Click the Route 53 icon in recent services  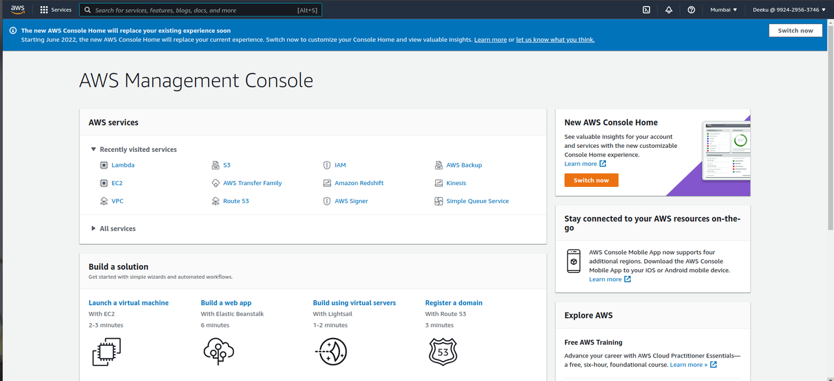[216, 201]
